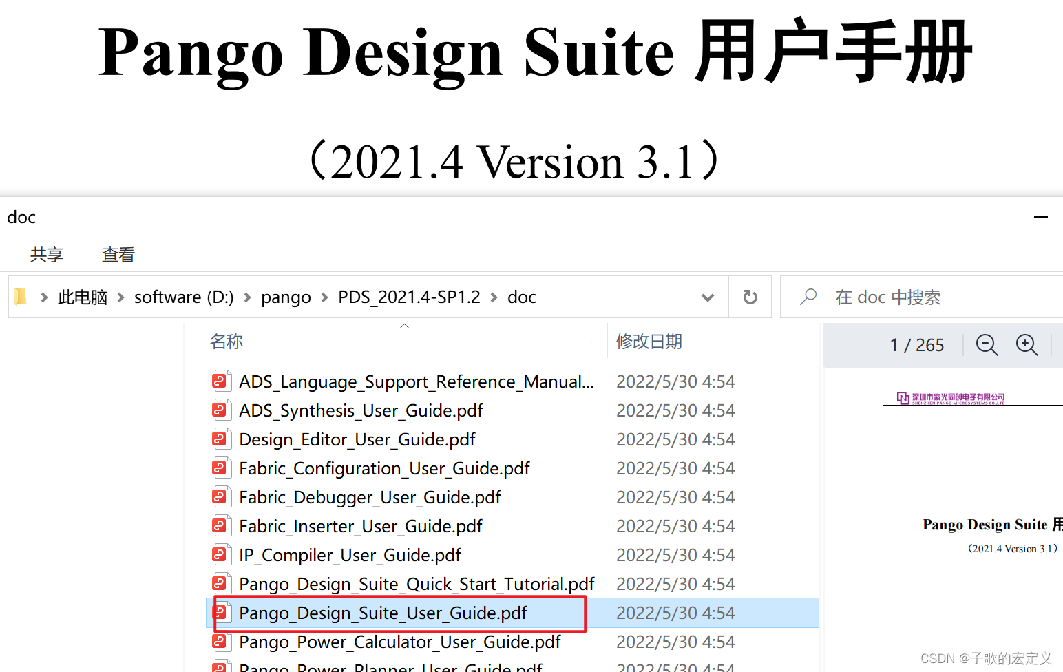This screenshot has width=1063, height=672.
Task: Click the magnifier icon in the search box
Action: [x=808, y=297]
